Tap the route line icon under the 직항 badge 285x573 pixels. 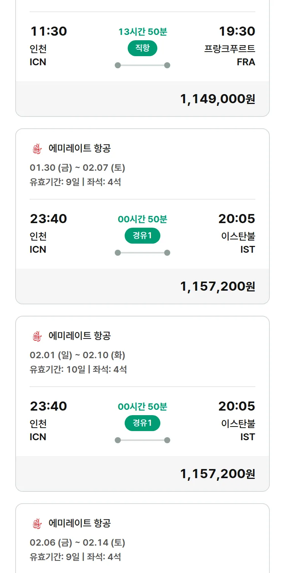[x=142, y=65]
